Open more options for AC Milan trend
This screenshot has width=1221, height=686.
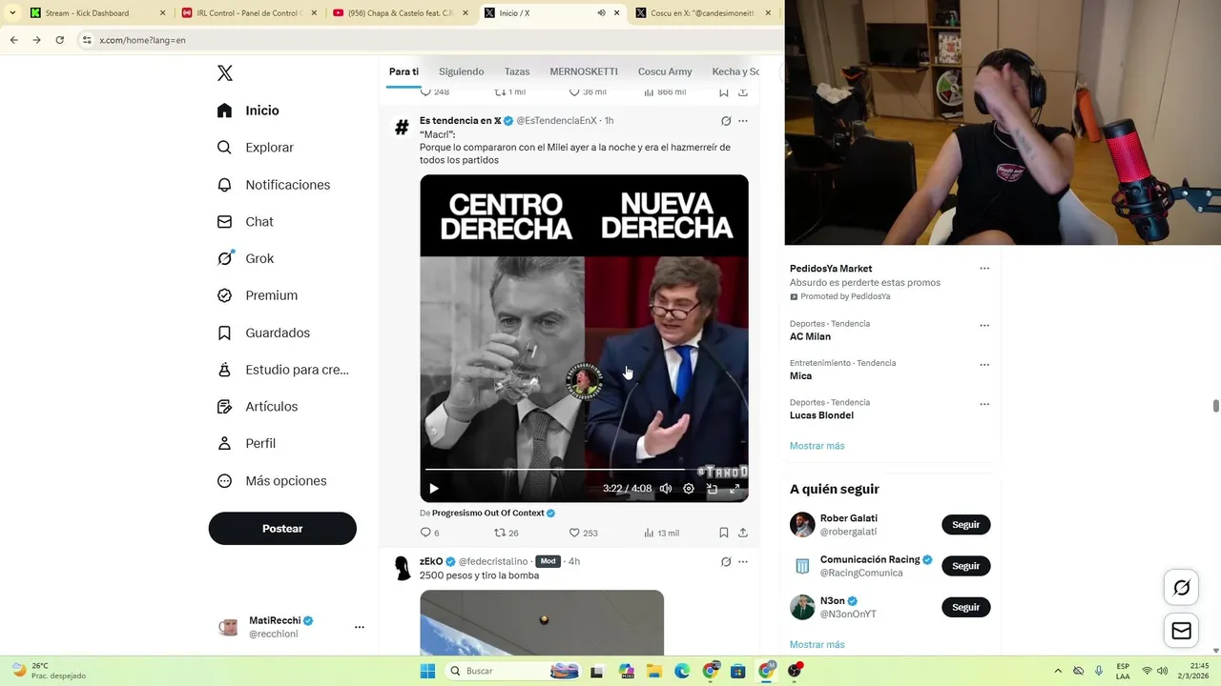pyautogui.click(x=984, y=326)
